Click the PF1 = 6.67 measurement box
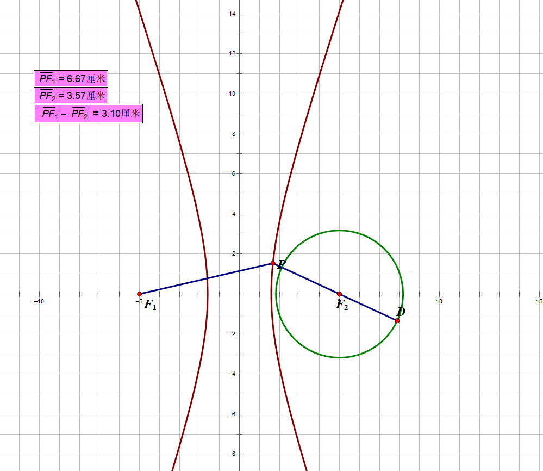The height and width of the screenshot is (471, 543). [x=71, y=79]
